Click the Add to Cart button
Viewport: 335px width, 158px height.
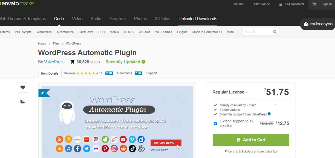coord(251,140)
